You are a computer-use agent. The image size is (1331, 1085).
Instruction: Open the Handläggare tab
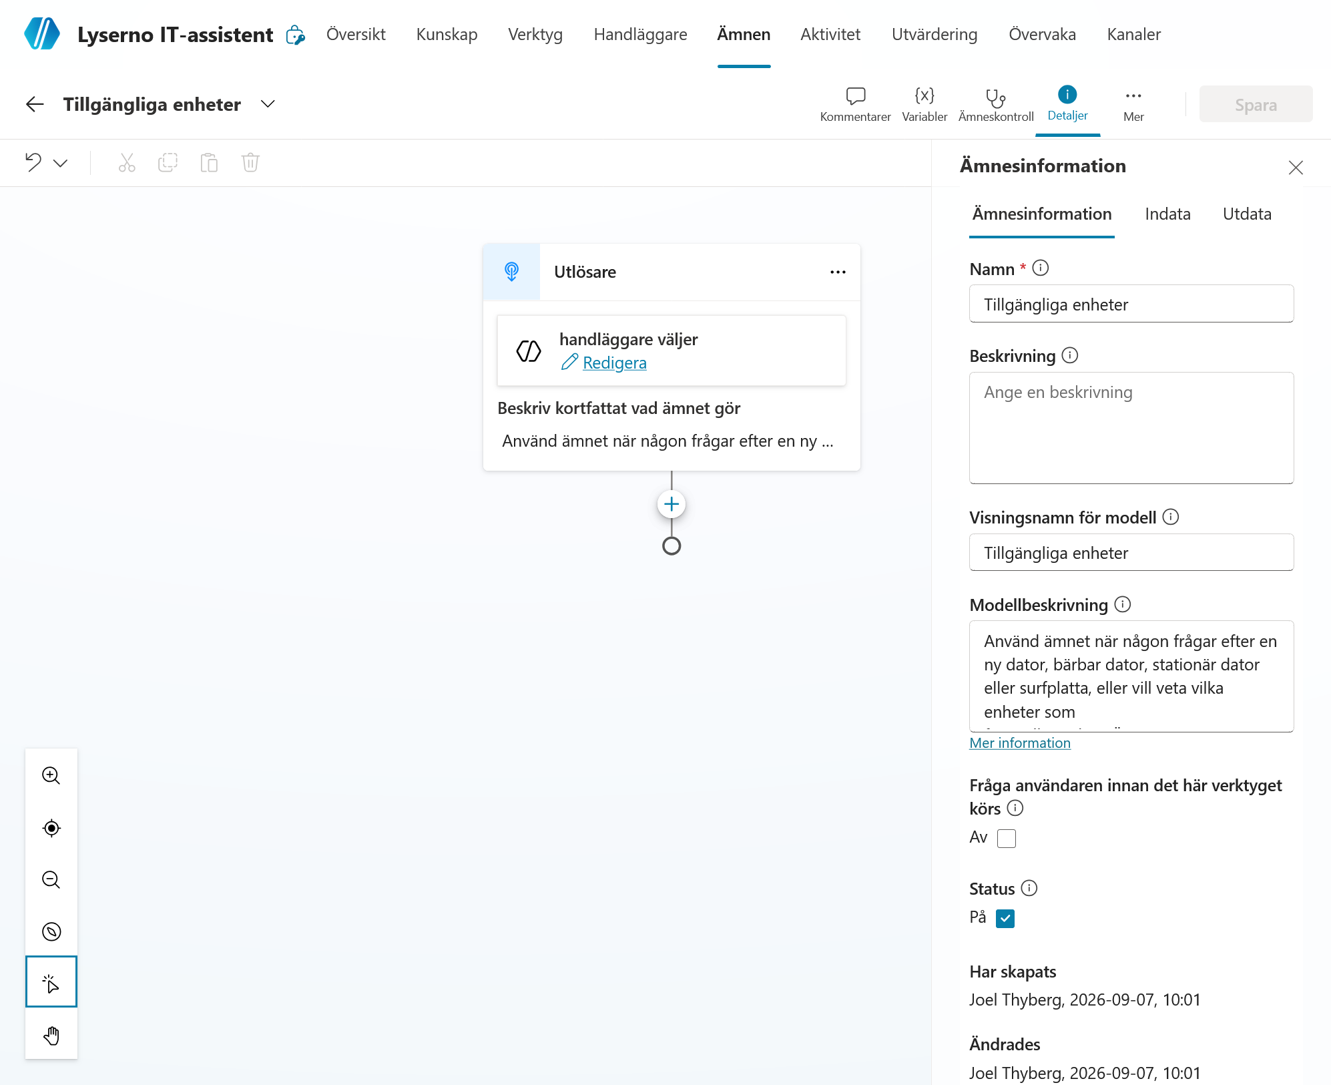640,35
